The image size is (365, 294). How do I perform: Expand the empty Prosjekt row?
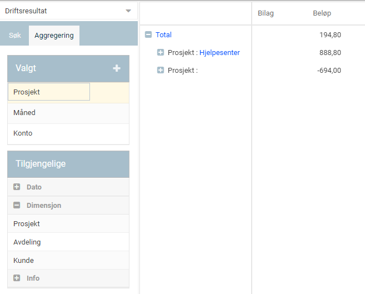[x=161, y=70]
